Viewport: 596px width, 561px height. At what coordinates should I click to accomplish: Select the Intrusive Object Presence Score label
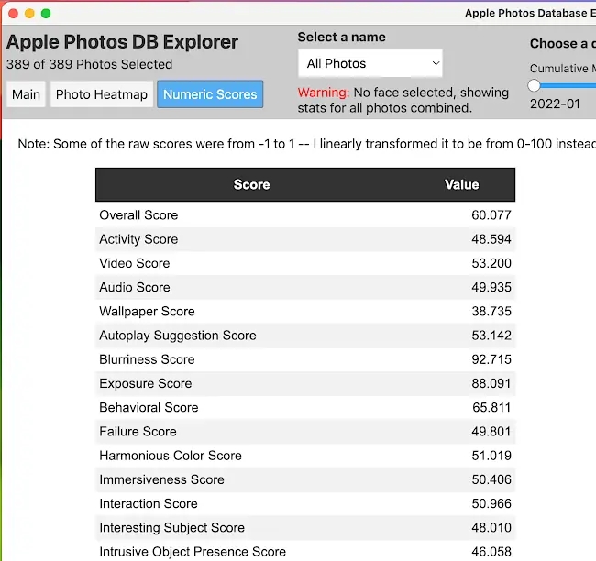[193, 552]
